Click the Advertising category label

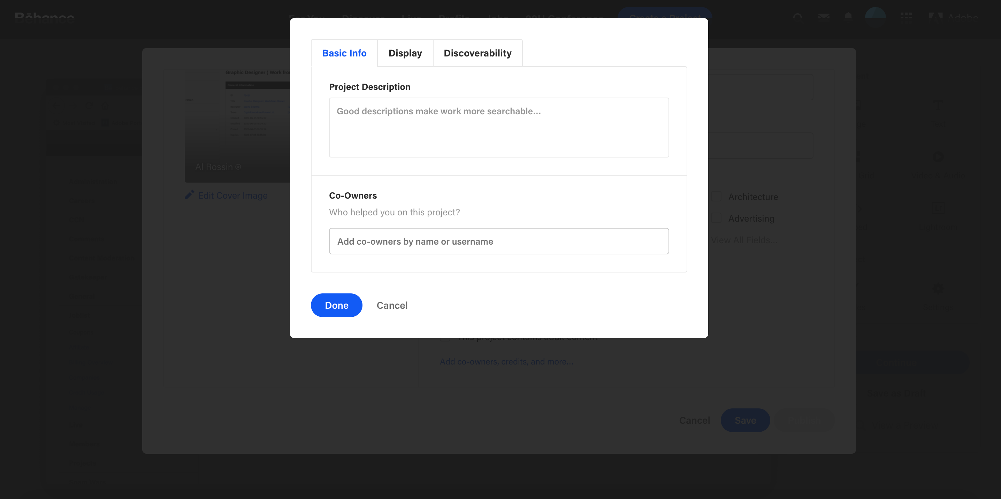click(751, 217)
